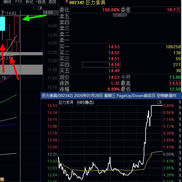Click the cyan candlestick in K-line chart

[3, 24]
